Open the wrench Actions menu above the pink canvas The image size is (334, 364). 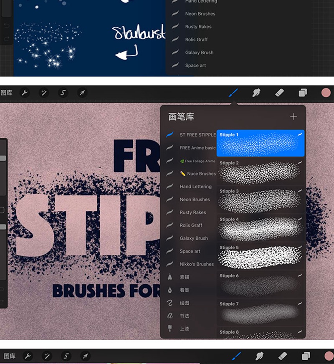[25, 93]
